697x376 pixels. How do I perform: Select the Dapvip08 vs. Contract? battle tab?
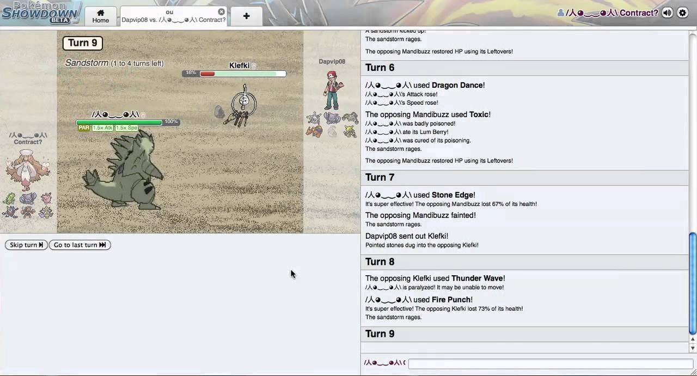pos(173,16)
